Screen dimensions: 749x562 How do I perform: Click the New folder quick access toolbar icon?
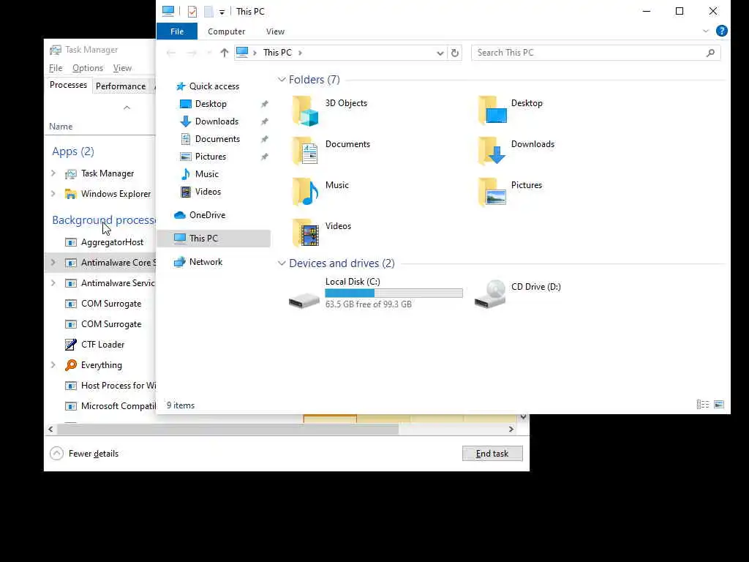coord(208,12)
